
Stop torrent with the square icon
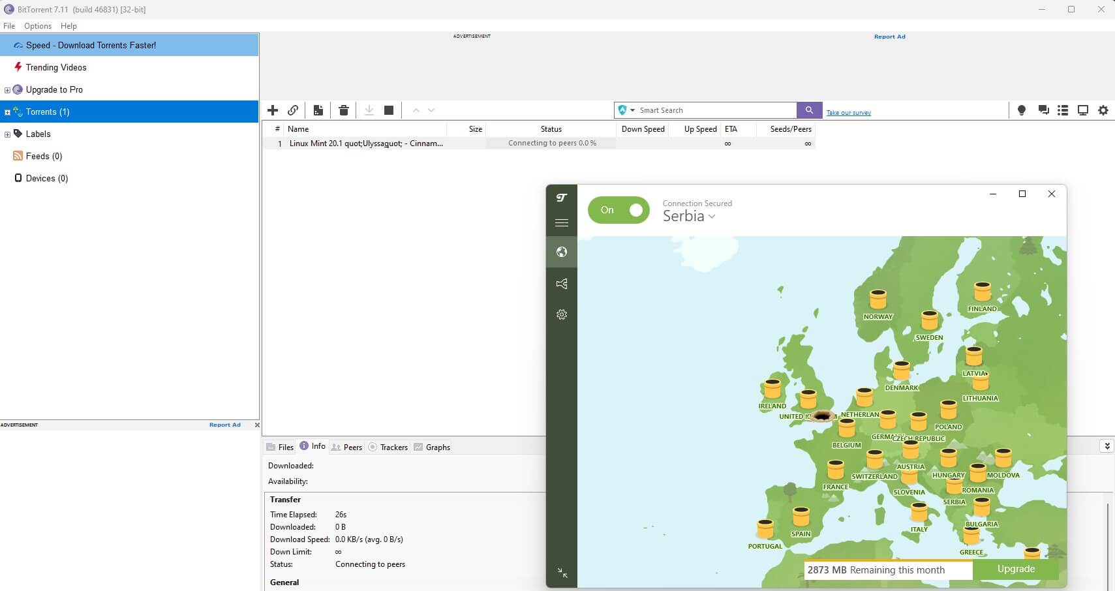389,110
